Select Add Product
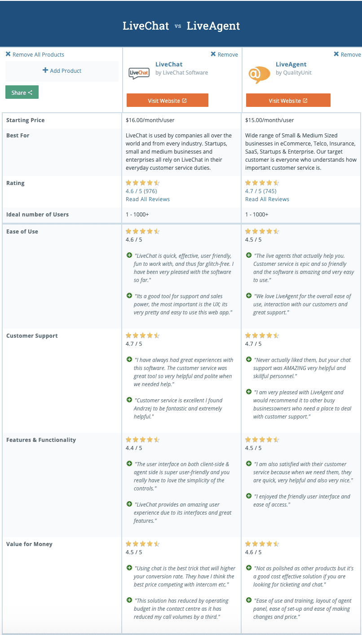 pyautogui.click(x=62, y=71)
